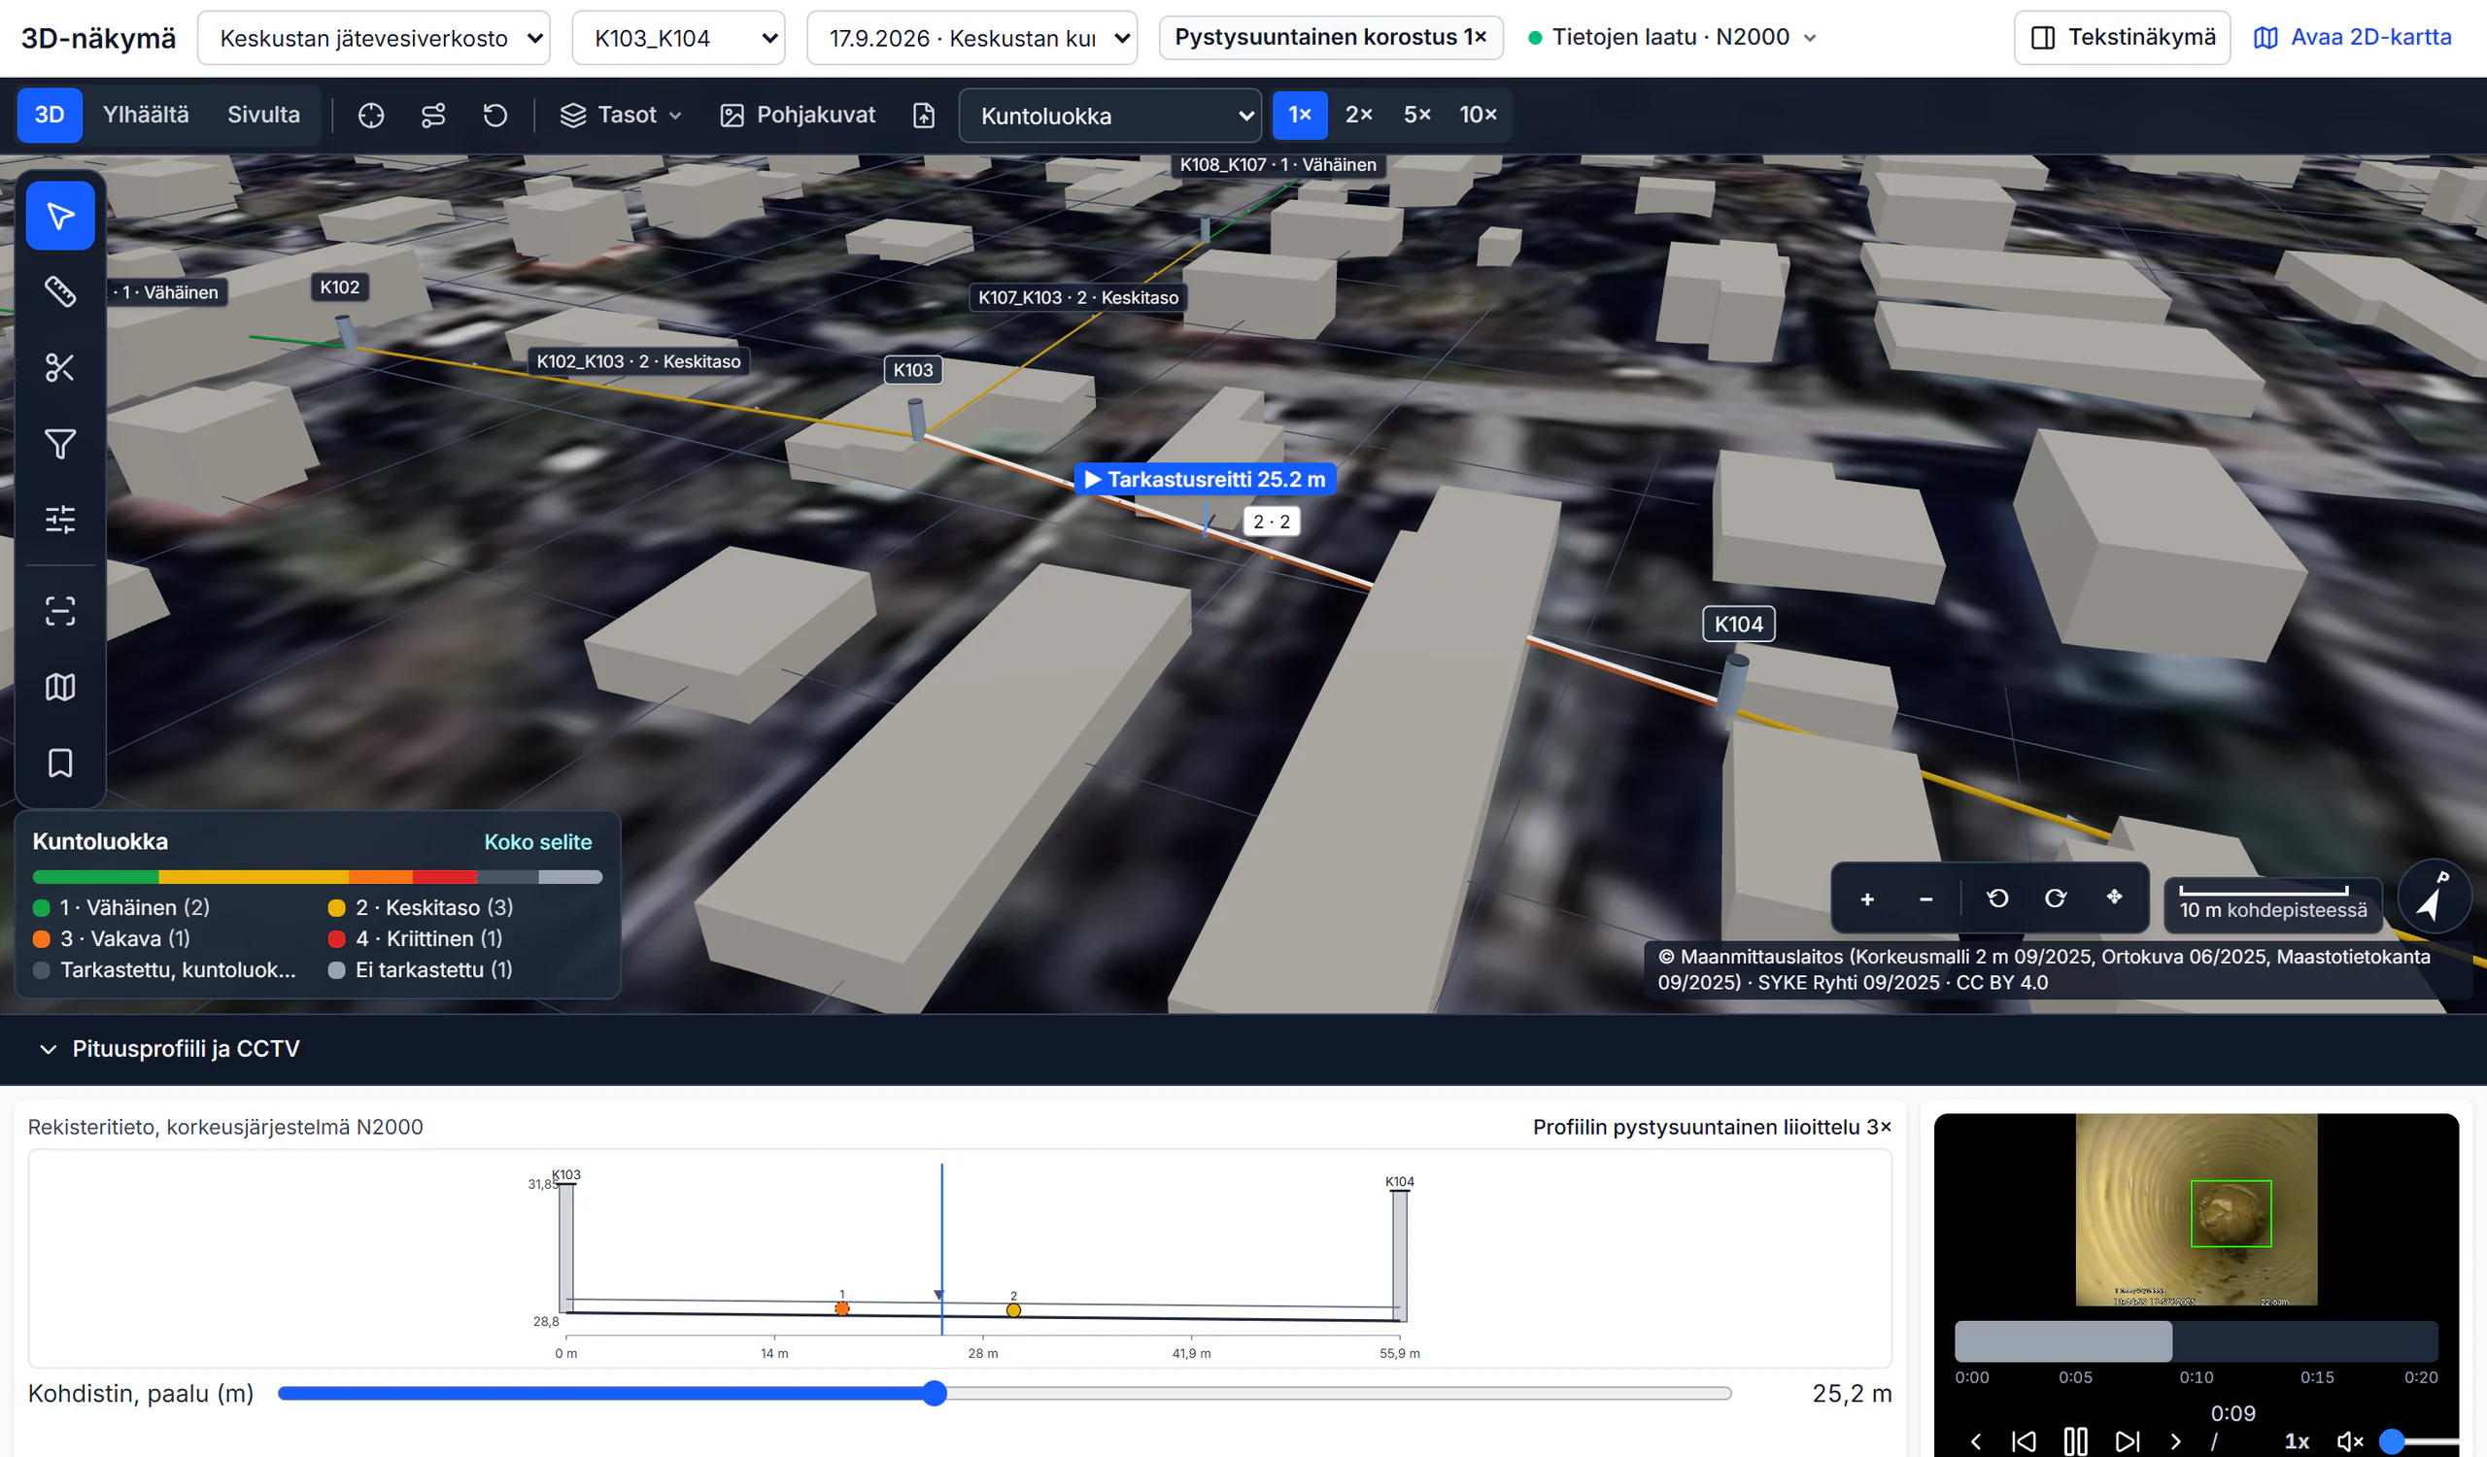
Task: Pause the CCTV video playback
Action: 2075,1441
